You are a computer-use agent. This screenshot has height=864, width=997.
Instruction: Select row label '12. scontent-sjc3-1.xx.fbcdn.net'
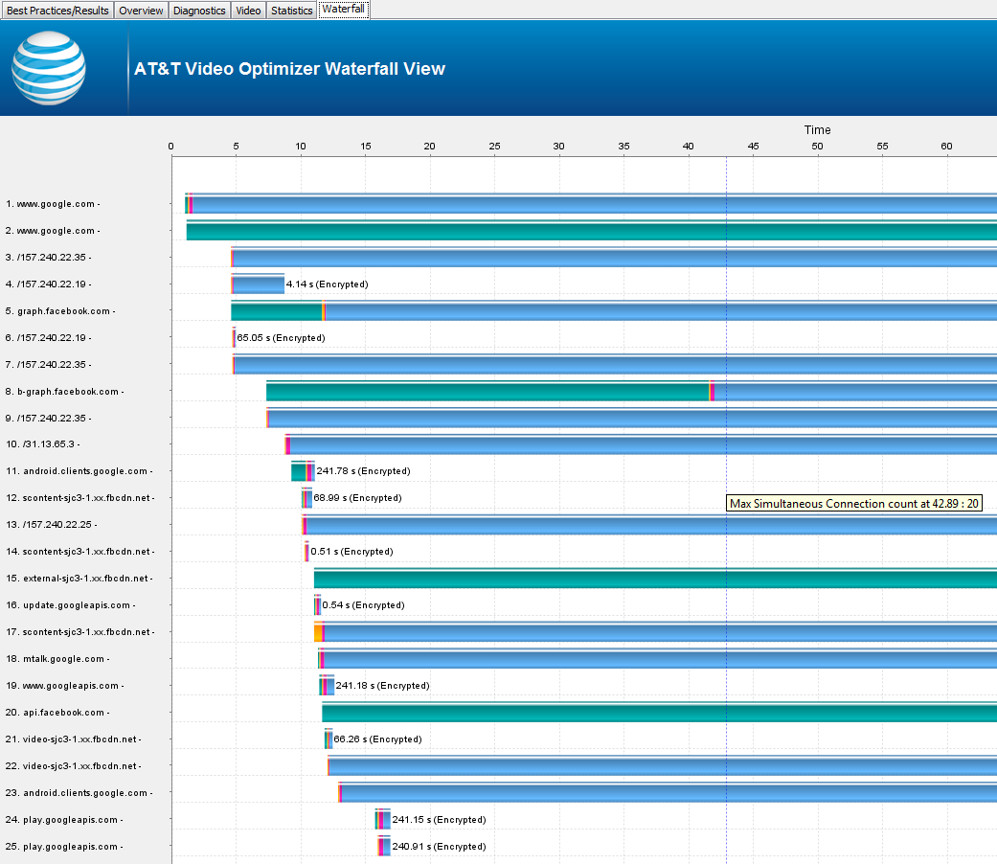pos(80,498)
